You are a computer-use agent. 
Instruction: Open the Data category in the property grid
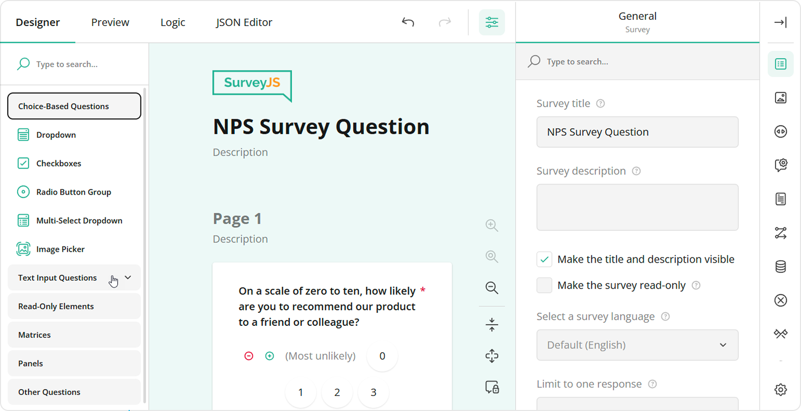coord(780,266)
